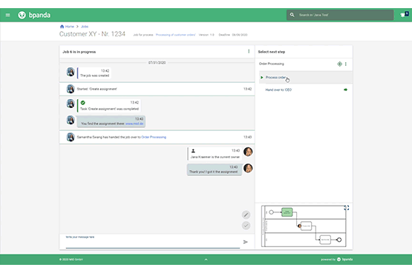Click the 'Job 6 is in progress' header
Screen dimensions: 412x273
[x=79, y=52]
